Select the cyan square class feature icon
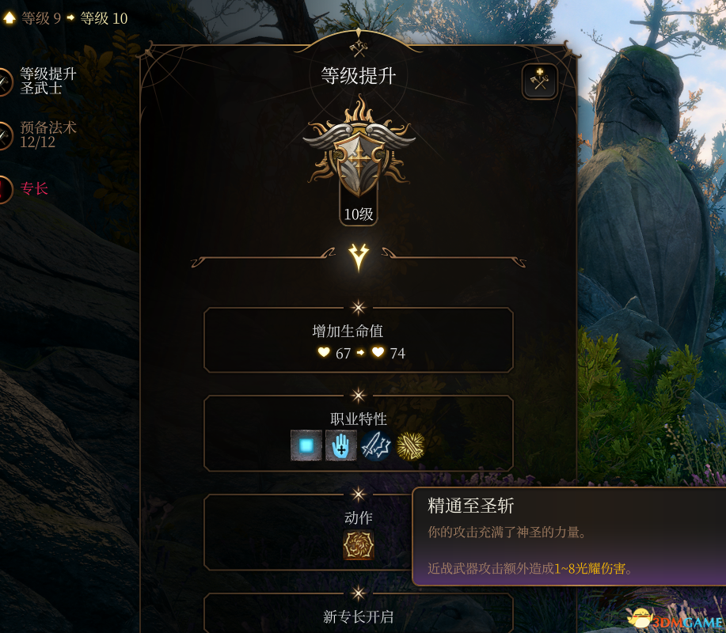Screen dimensions: 726x633 (306, 445)
